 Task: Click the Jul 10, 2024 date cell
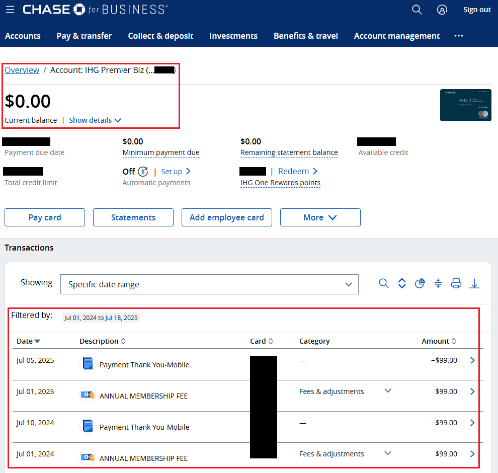(35, 423)
